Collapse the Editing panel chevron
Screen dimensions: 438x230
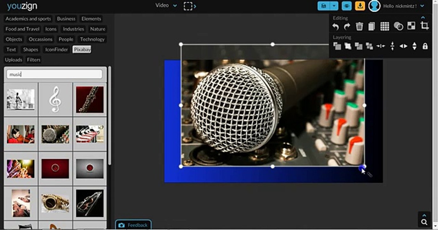point(423,18)
